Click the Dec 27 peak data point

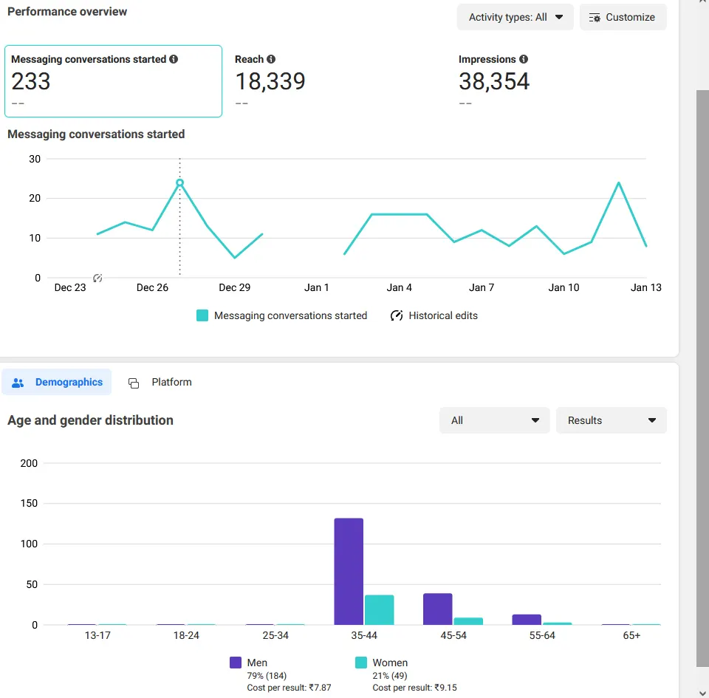(x=179, y=182)
